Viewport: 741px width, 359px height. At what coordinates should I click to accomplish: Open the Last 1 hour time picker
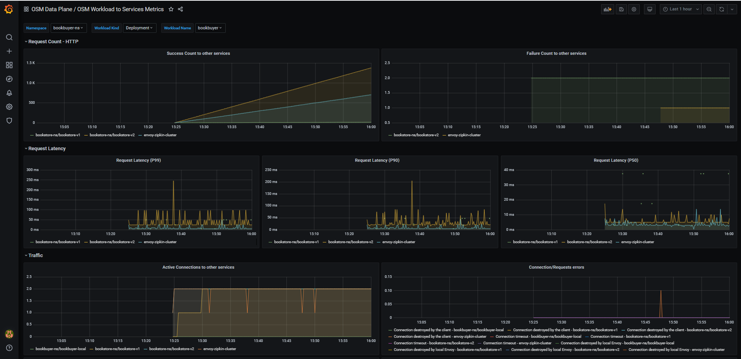point(681,9)
